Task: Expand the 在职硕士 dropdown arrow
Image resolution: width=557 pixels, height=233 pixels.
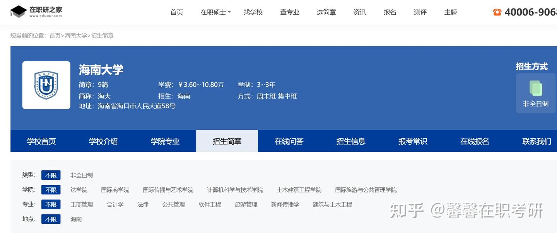Action: point(229,12)
